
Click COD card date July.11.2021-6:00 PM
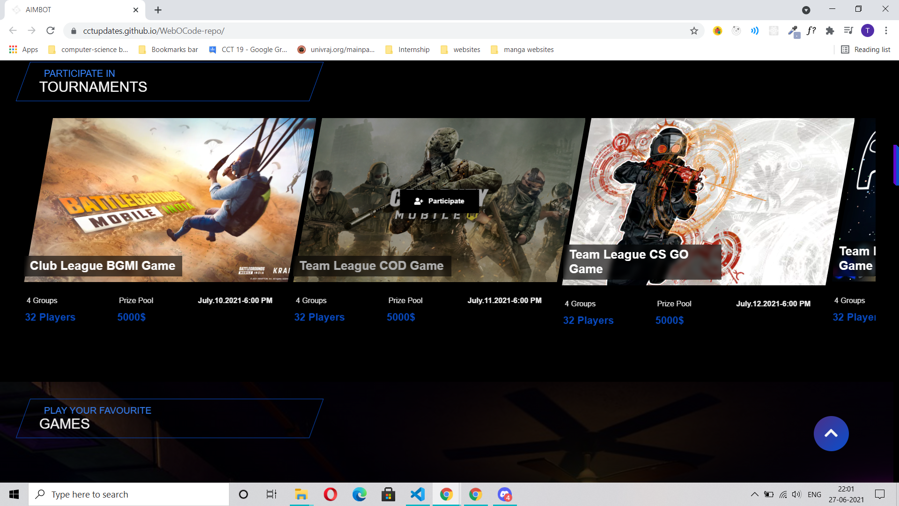click(x=504, y=300)
